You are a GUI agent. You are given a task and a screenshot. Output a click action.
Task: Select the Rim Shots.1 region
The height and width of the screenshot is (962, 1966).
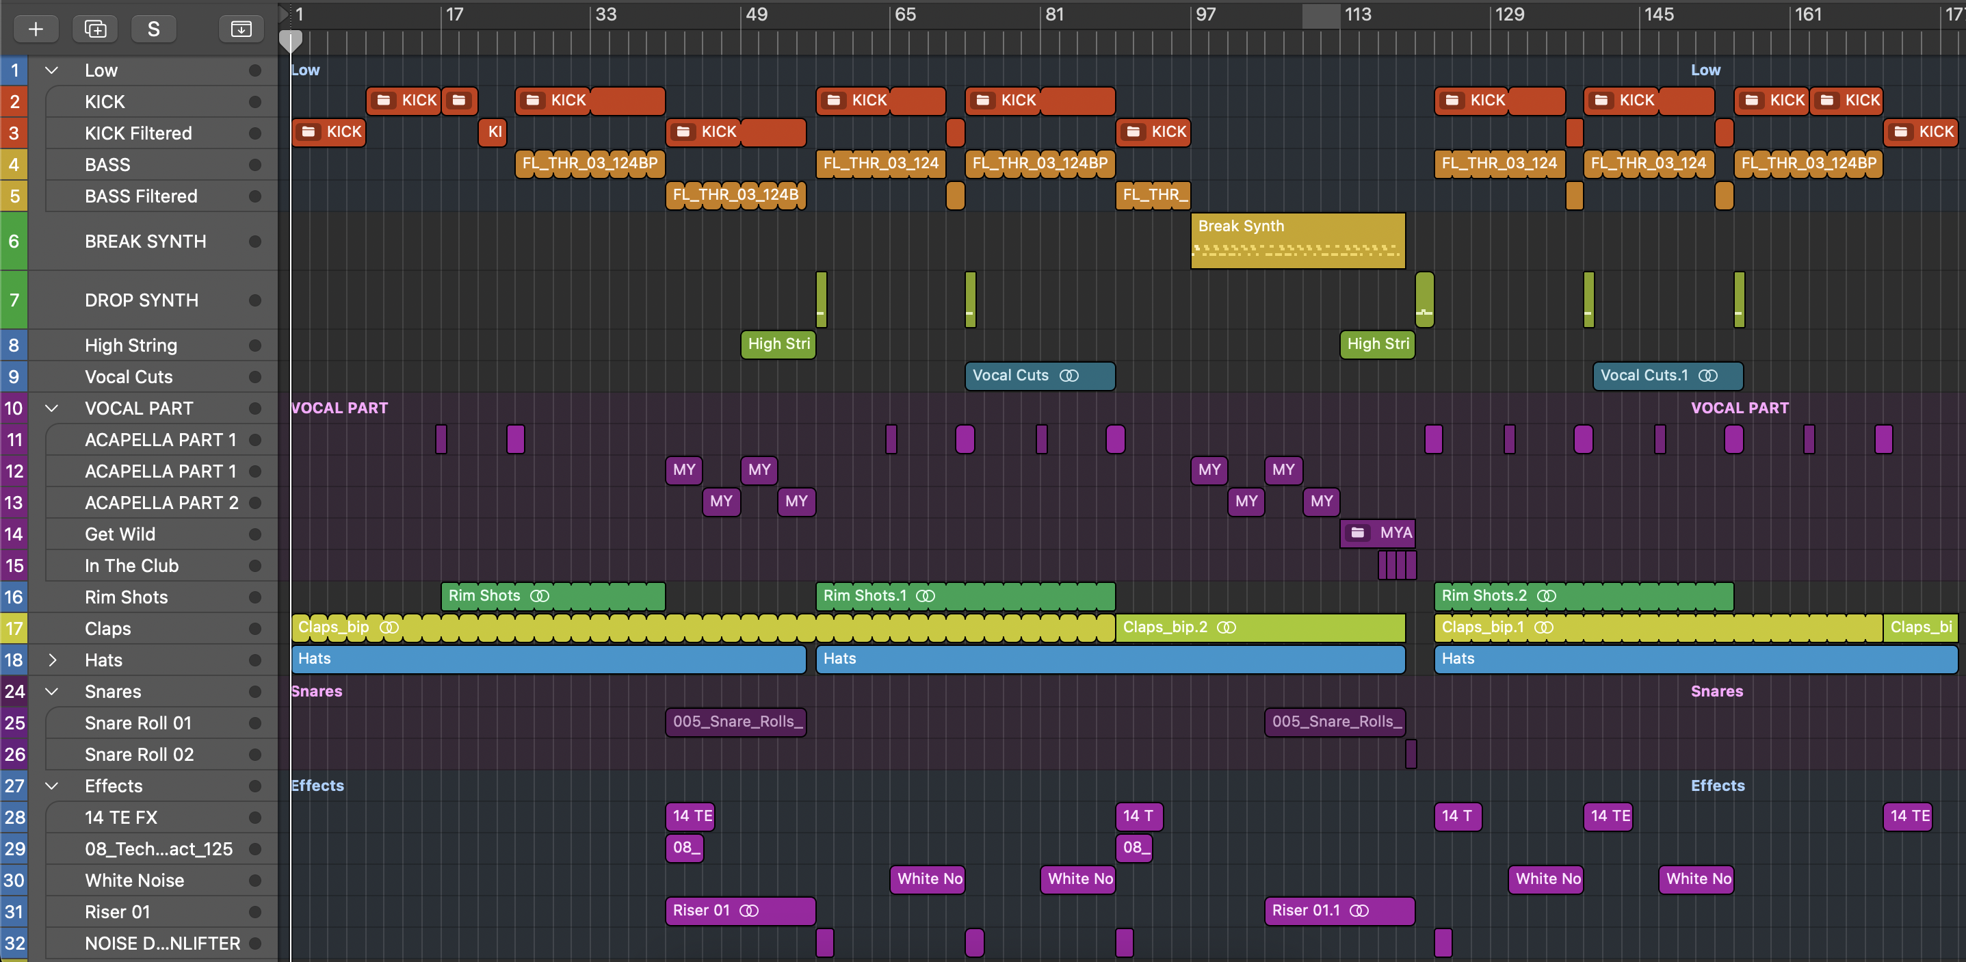tap(965, 596)
